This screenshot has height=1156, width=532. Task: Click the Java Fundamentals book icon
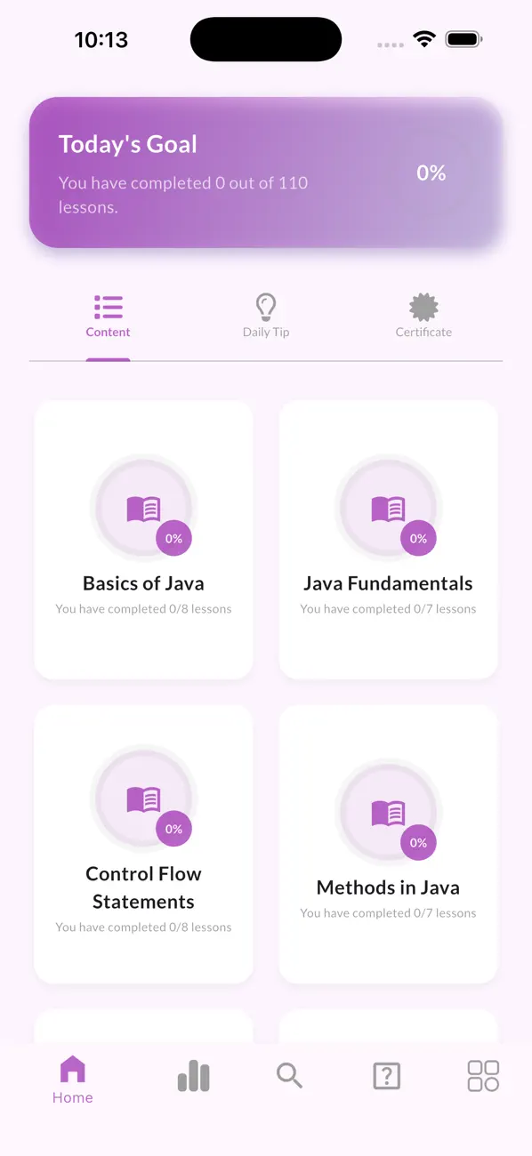click(x=388, y=507)
